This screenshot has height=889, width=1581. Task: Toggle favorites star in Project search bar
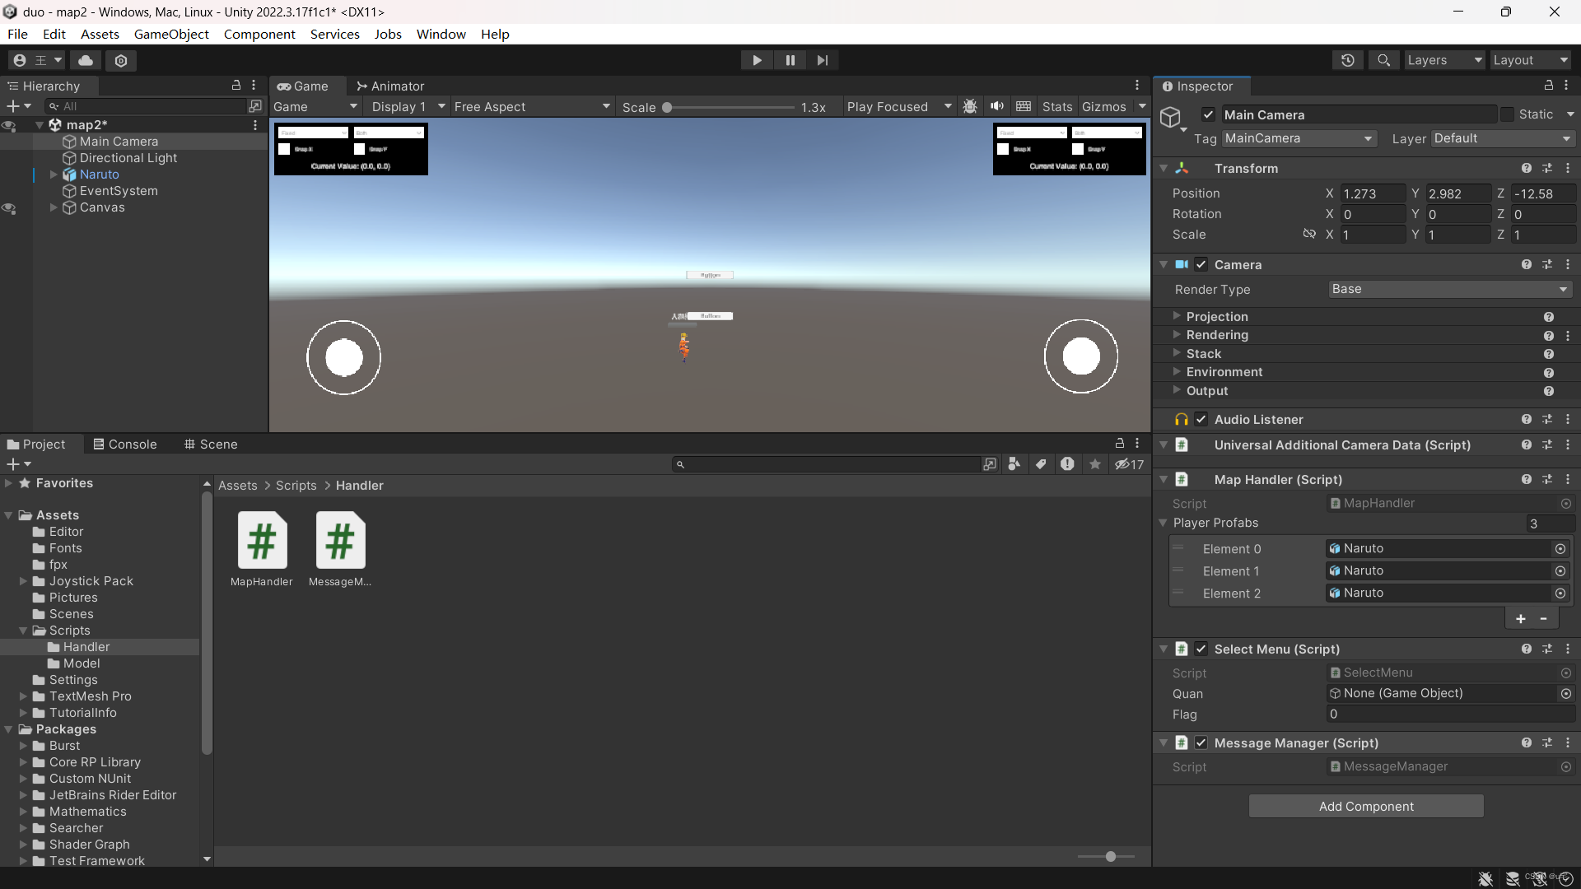click(x=1095, y=464)
